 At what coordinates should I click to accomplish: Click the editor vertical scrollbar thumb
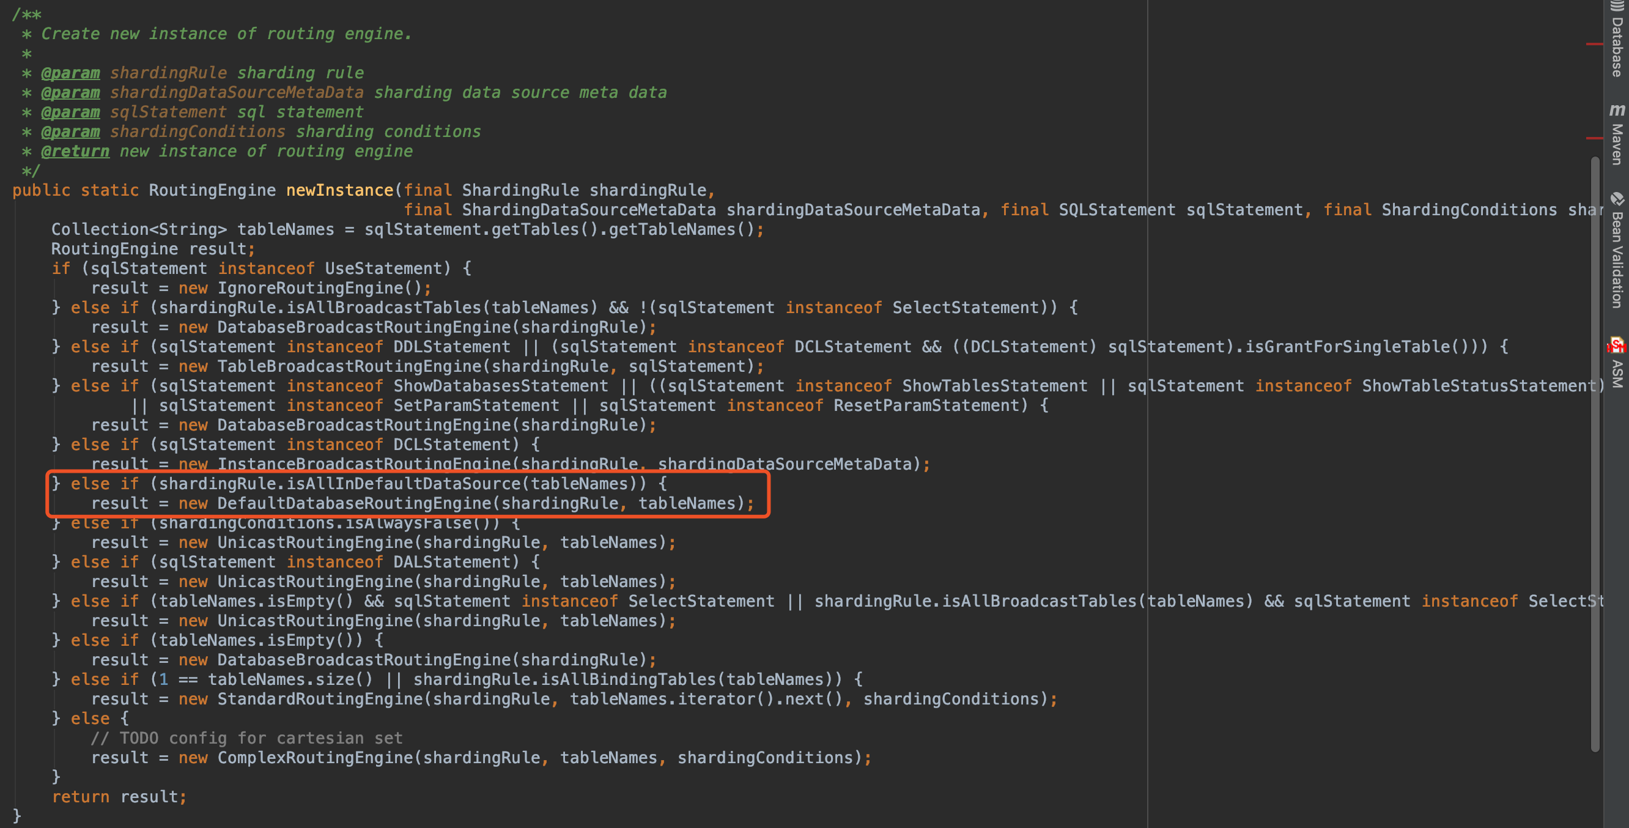pyautogui.click(x=1595, y=454)
